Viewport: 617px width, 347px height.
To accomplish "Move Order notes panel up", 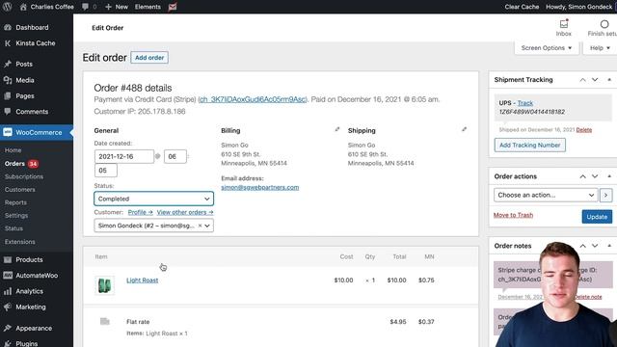I will tap(582, 246).
